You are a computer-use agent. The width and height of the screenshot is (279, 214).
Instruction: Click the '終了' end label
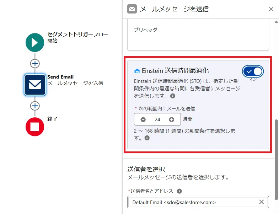[x=52, y=119]
